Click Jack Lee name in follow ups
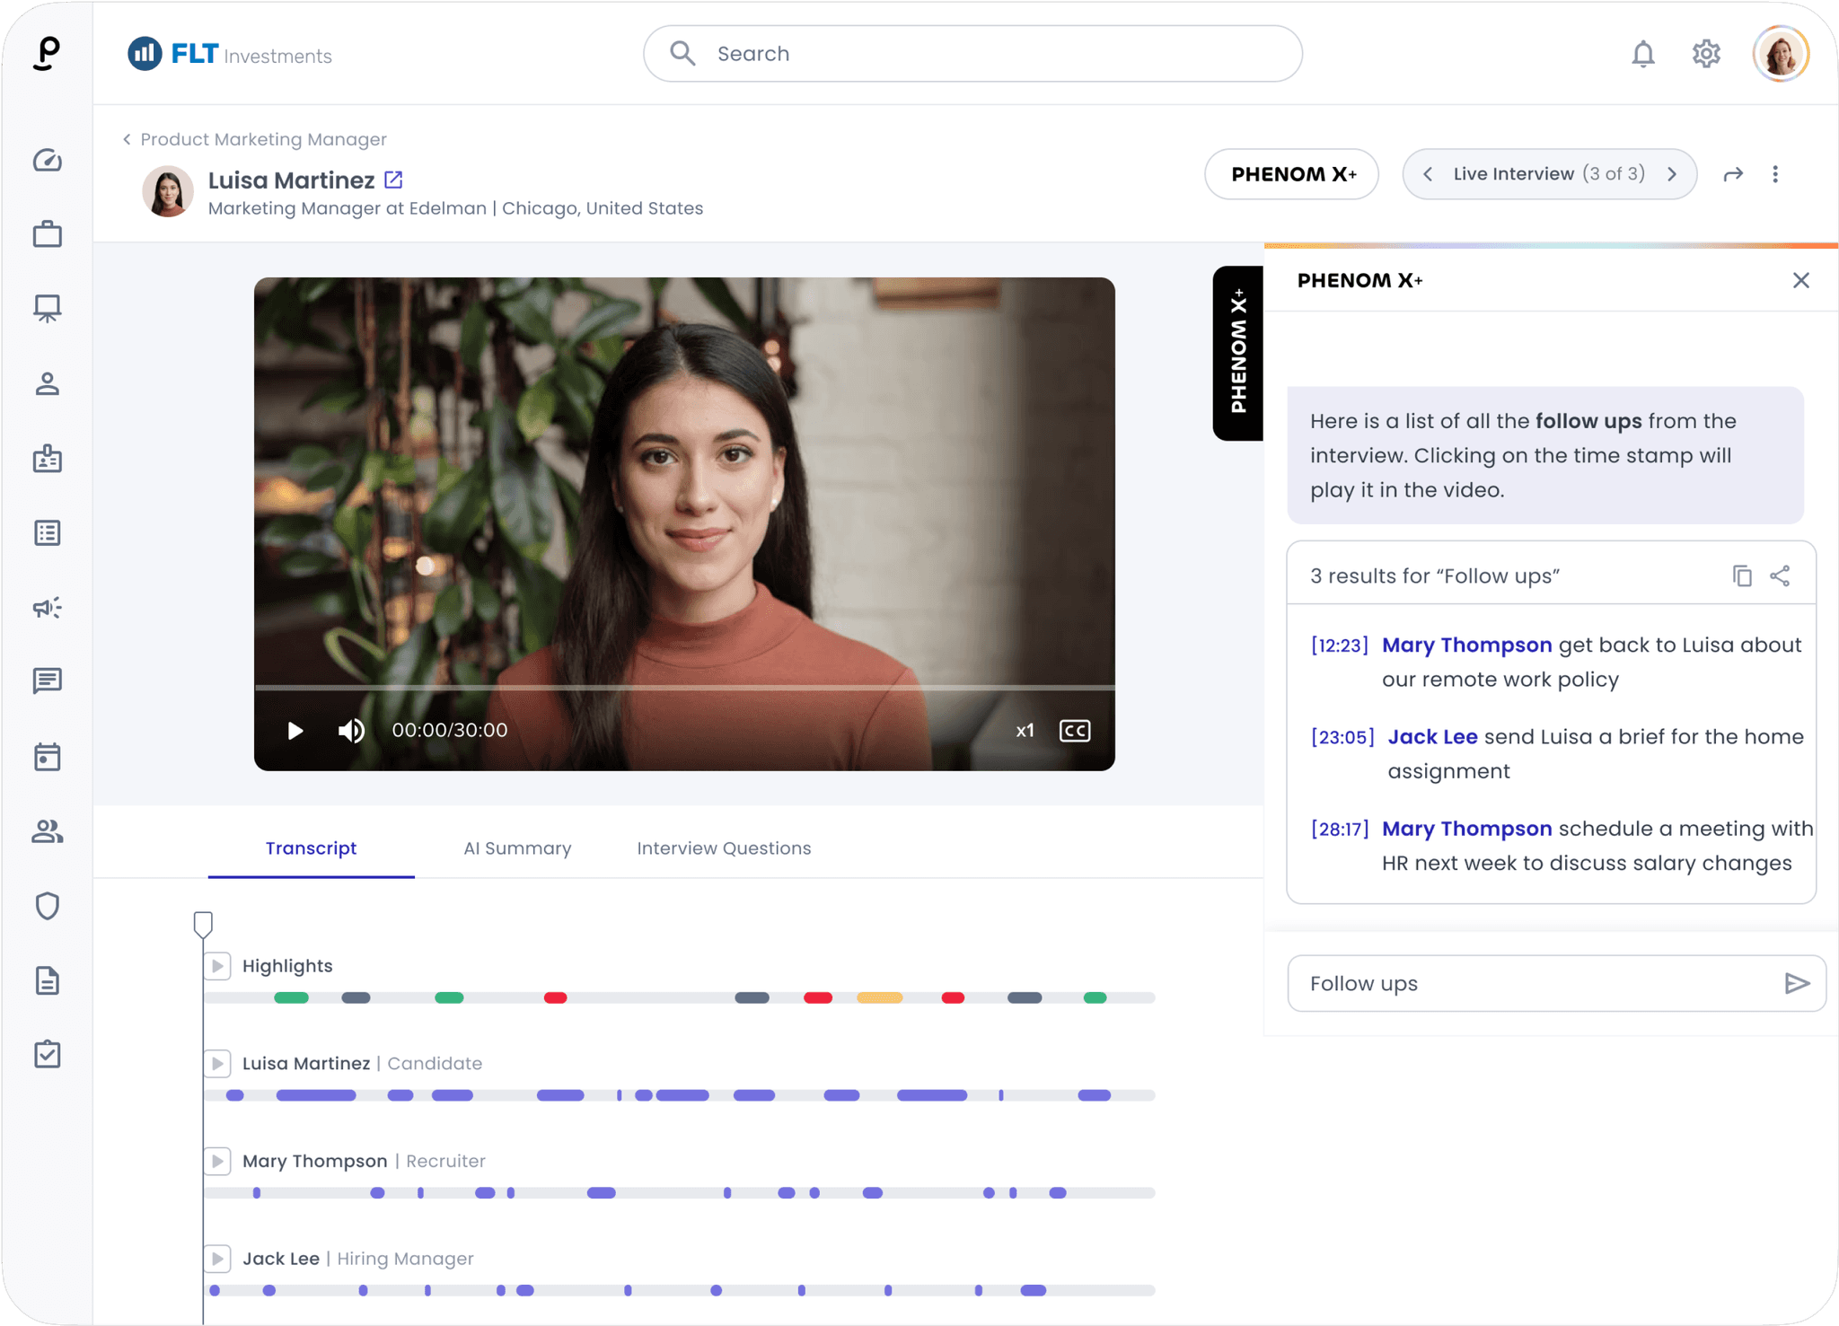This screenshot has height=1326, width=1839. 1432,737
